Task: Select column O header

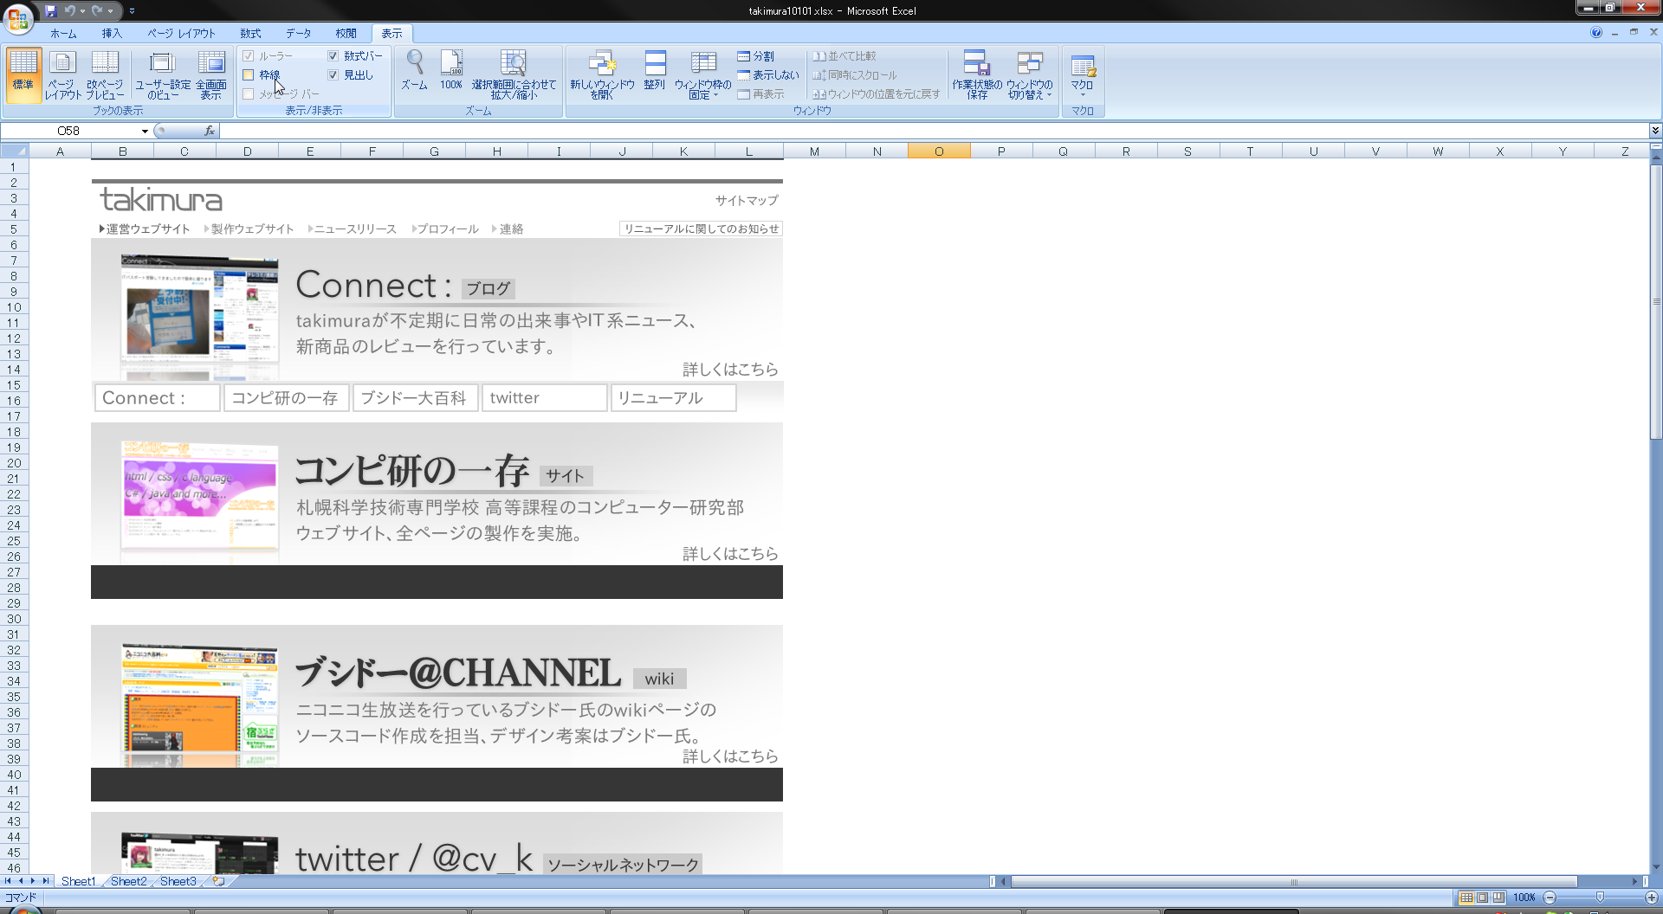Action: [939, 151]
